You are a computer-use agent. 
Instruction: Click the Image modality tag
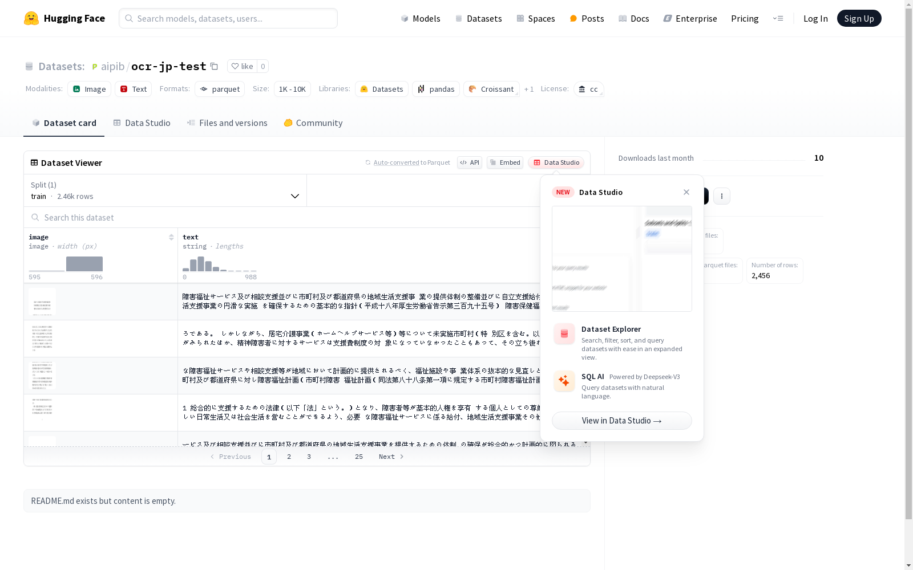point(89,89)
